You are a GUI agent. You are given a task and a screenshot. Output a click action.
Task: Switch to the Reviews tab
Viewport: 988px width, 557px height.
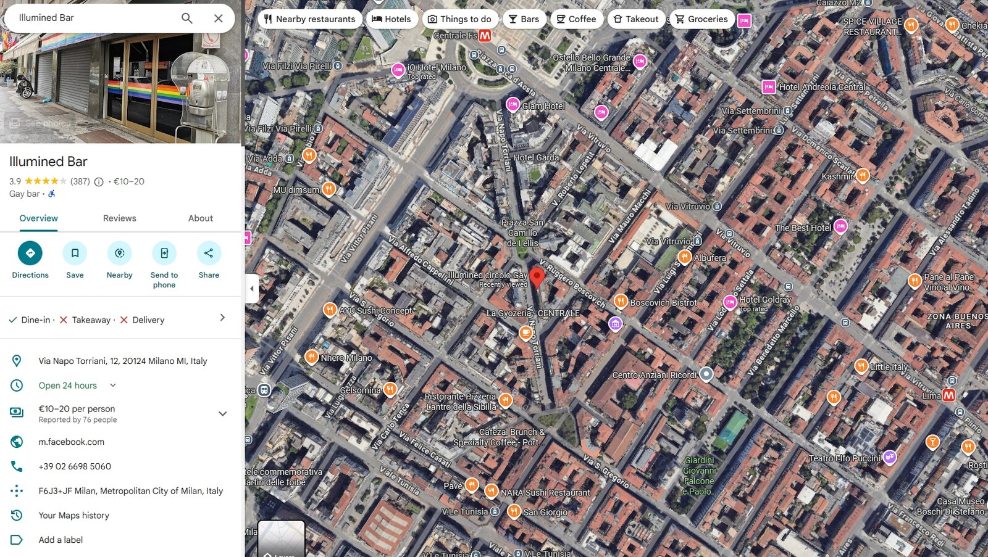coord(119,218)
